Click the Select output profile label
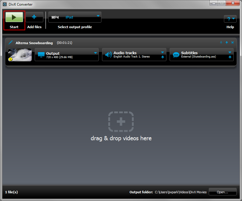 coord(75,27)
